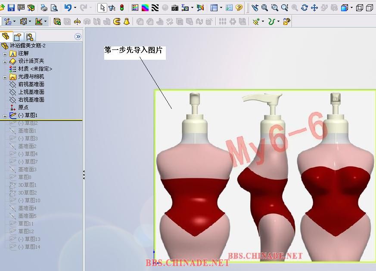The width and height of the screenshot is (376, 271).
Task: Click the Help question mark icon
Action: click(x=239, y=8)
